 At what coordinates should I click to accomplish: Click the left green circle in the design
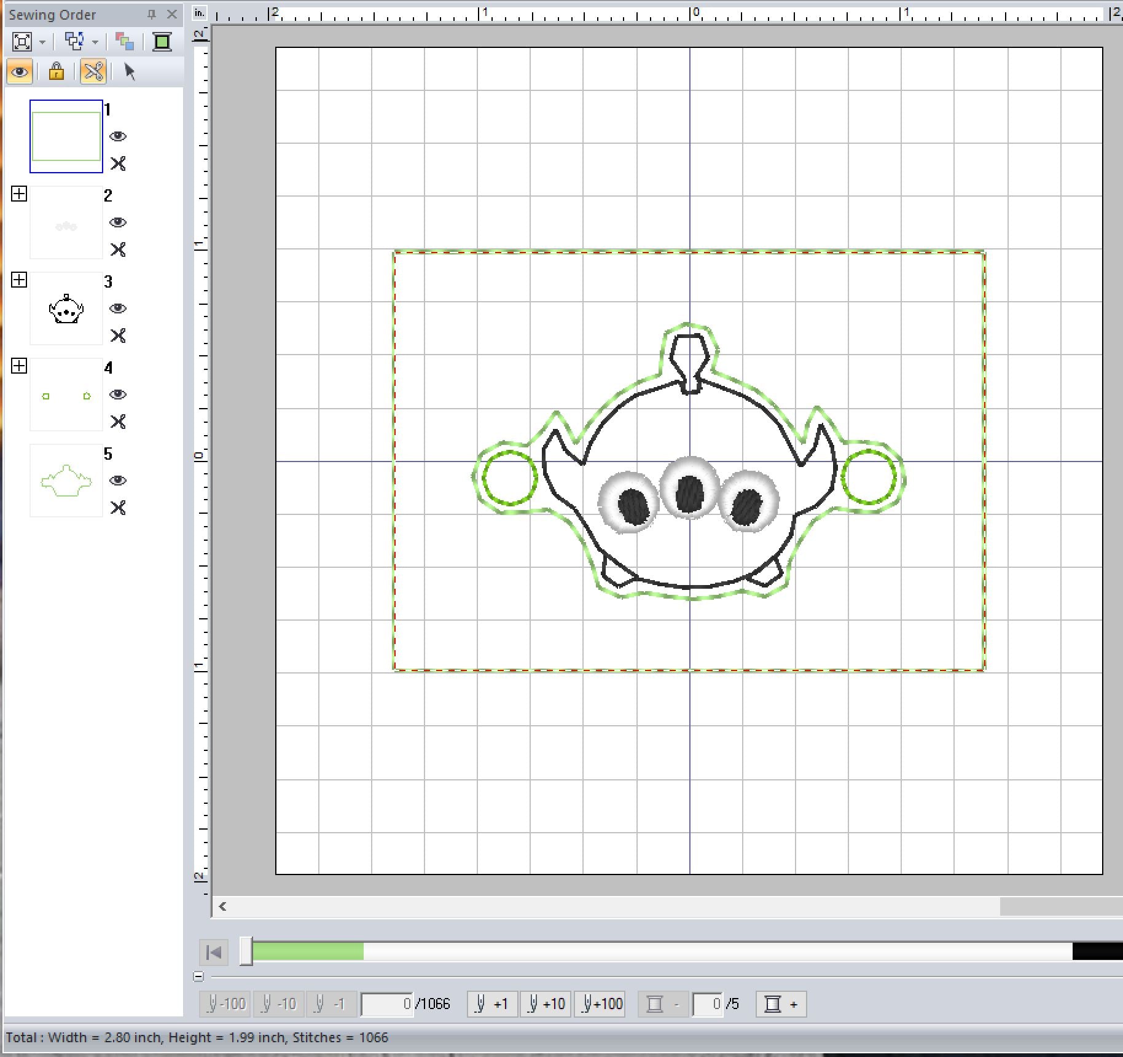tap(510, 477)
